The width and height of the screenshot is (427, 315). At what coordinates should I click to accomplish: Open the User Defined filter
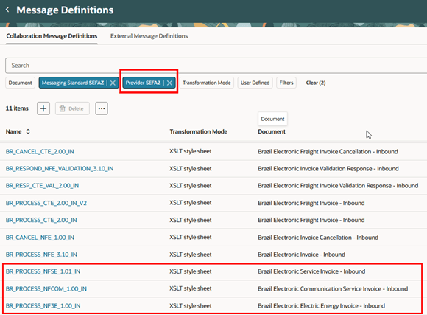(255, 83)
